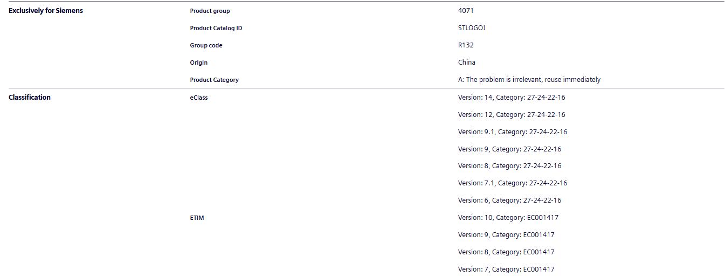Select the STLOGOI catalog ID value
This screenshot has height=277, width=725.
(x=472, y=28)
